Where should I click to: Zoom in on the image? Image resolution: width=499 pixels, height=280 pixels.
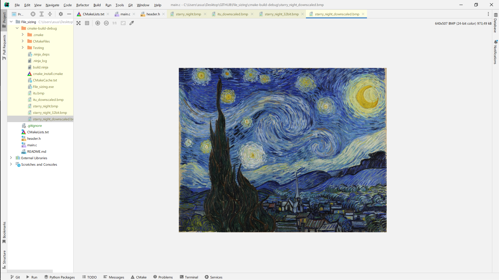point(98,23)
